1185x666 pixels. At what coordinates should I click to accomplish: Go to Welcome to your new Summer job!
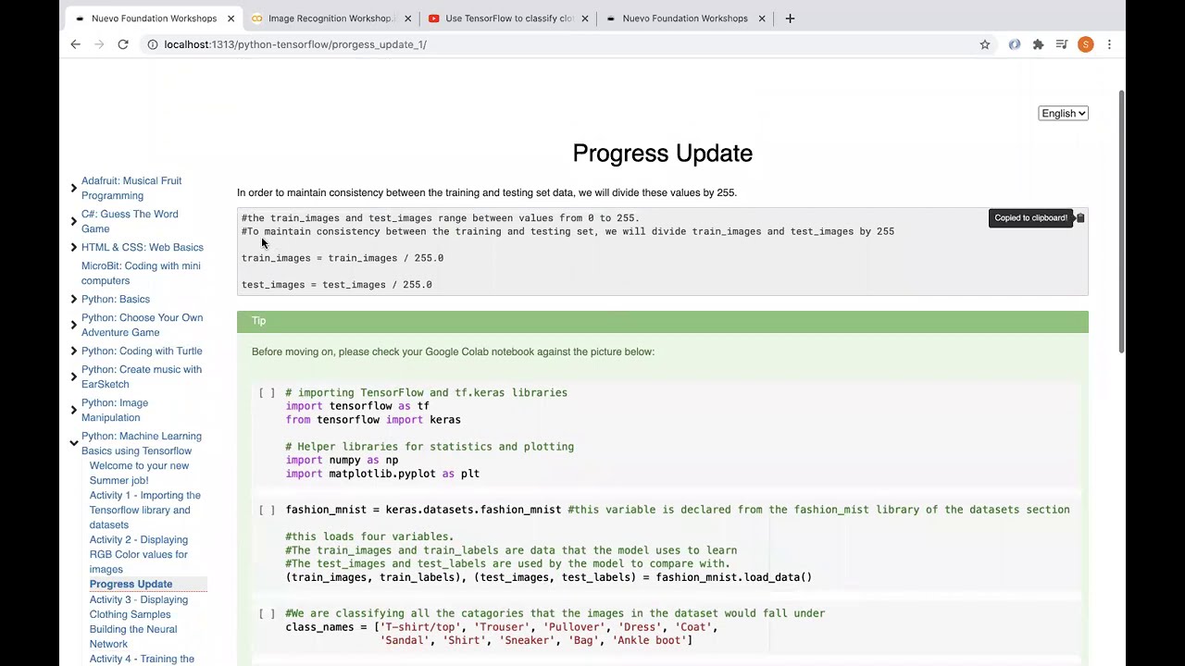pyautogui.click(x=139, y=473)
